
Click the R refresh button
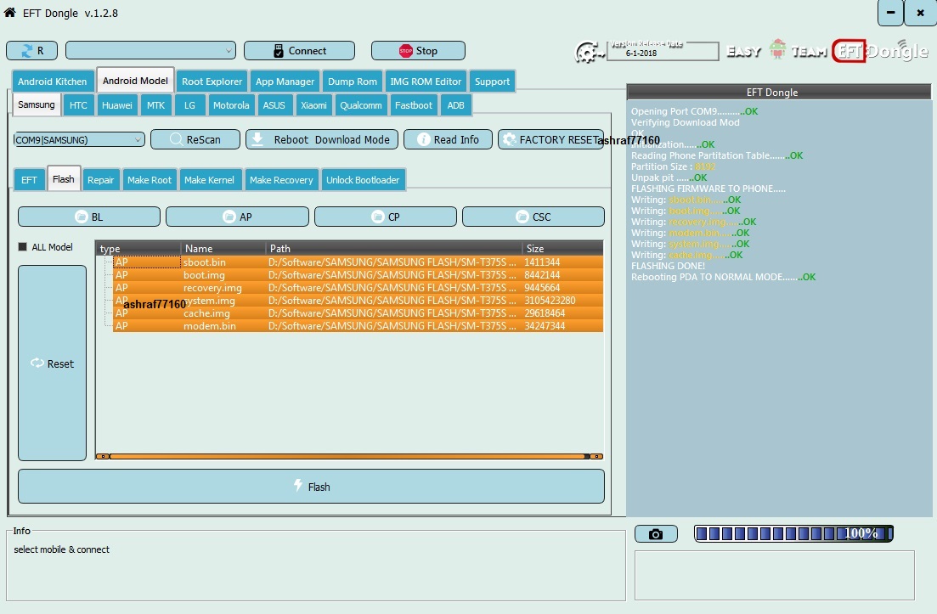pos(31,51)
